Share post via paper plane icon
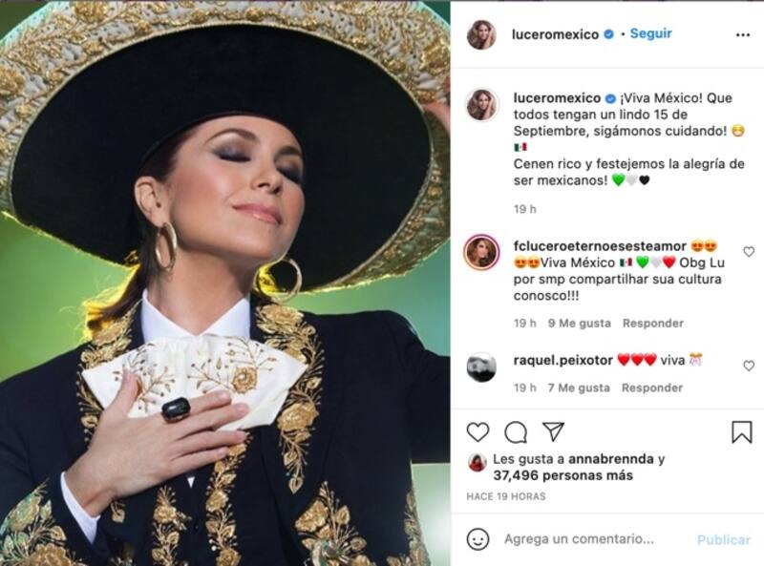Viewport: 764px width, 566px height. 553,431
